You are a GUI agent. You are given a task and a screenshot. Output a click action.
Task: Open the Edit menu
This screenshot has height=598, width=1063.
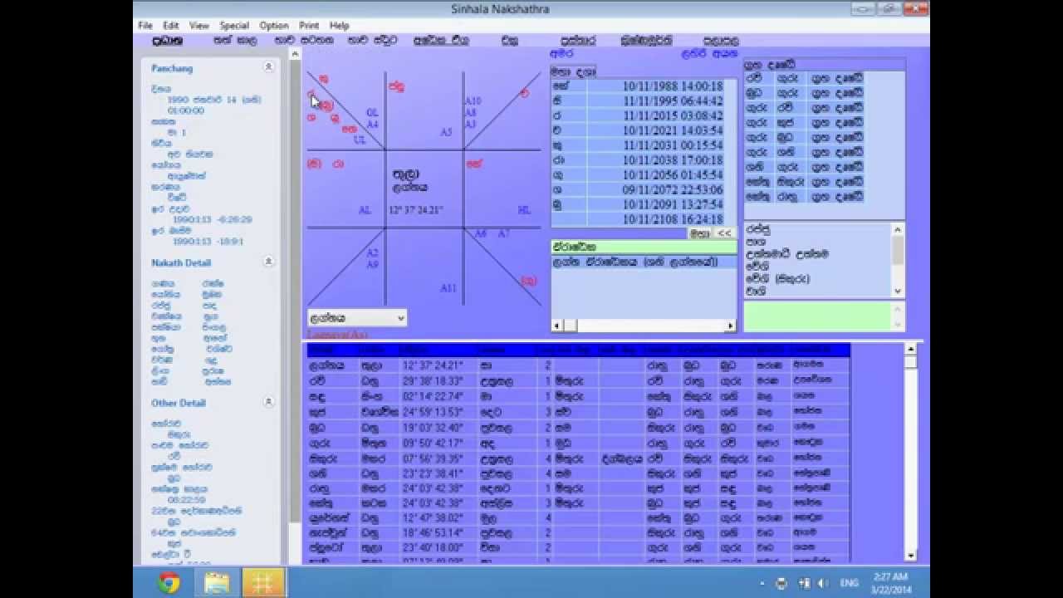coord(171,26)
